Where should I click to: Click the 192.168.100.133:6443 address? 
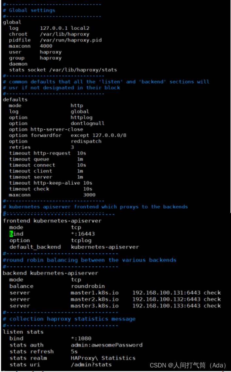[x=166, y=306]
